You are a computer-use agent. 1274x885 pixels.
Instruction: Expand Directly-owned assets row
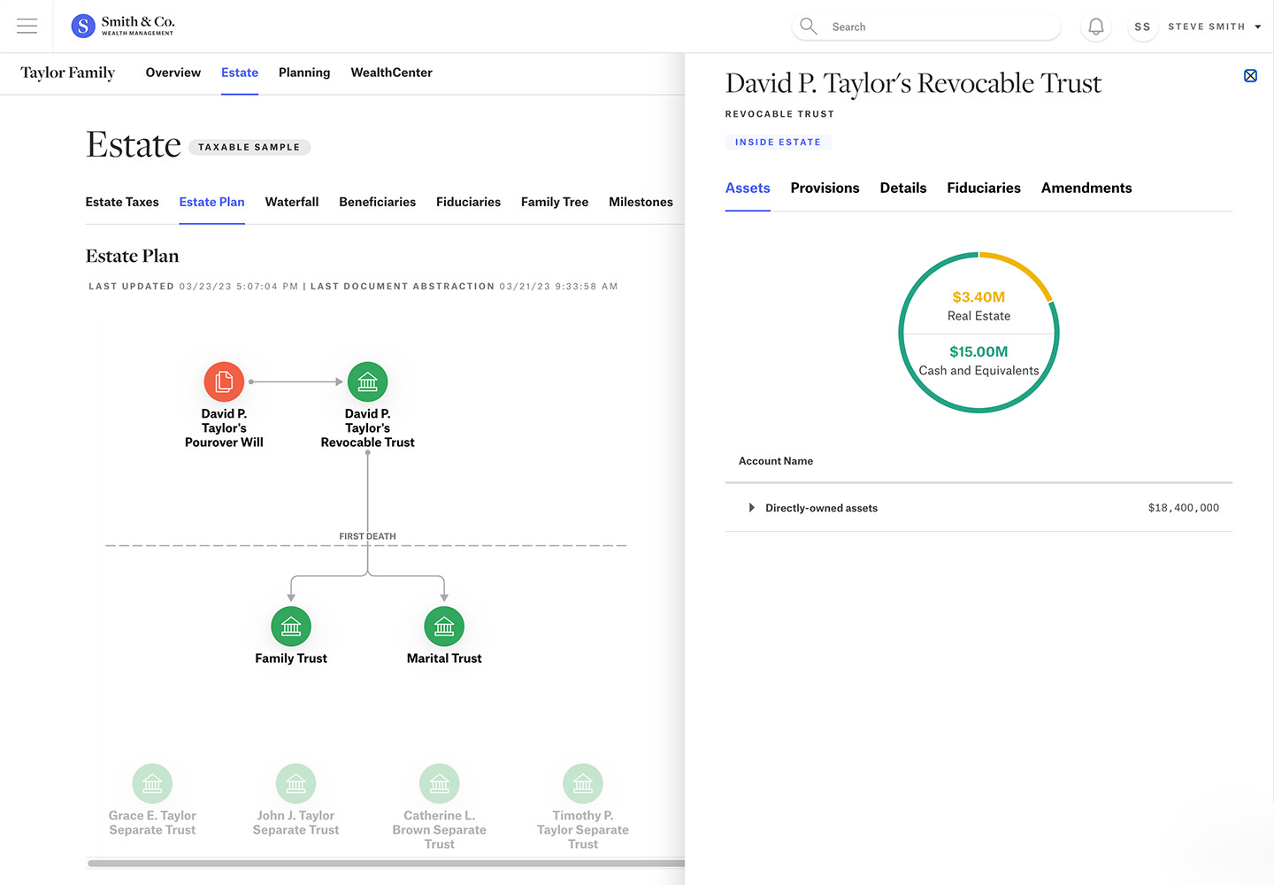click(x=751, y=508)
